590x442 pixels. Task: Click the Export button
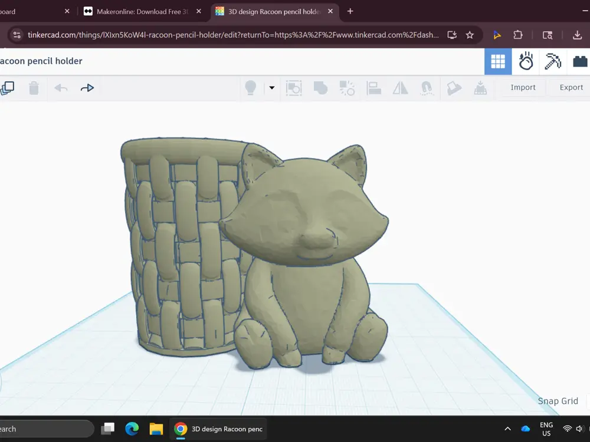pos(571,87)
